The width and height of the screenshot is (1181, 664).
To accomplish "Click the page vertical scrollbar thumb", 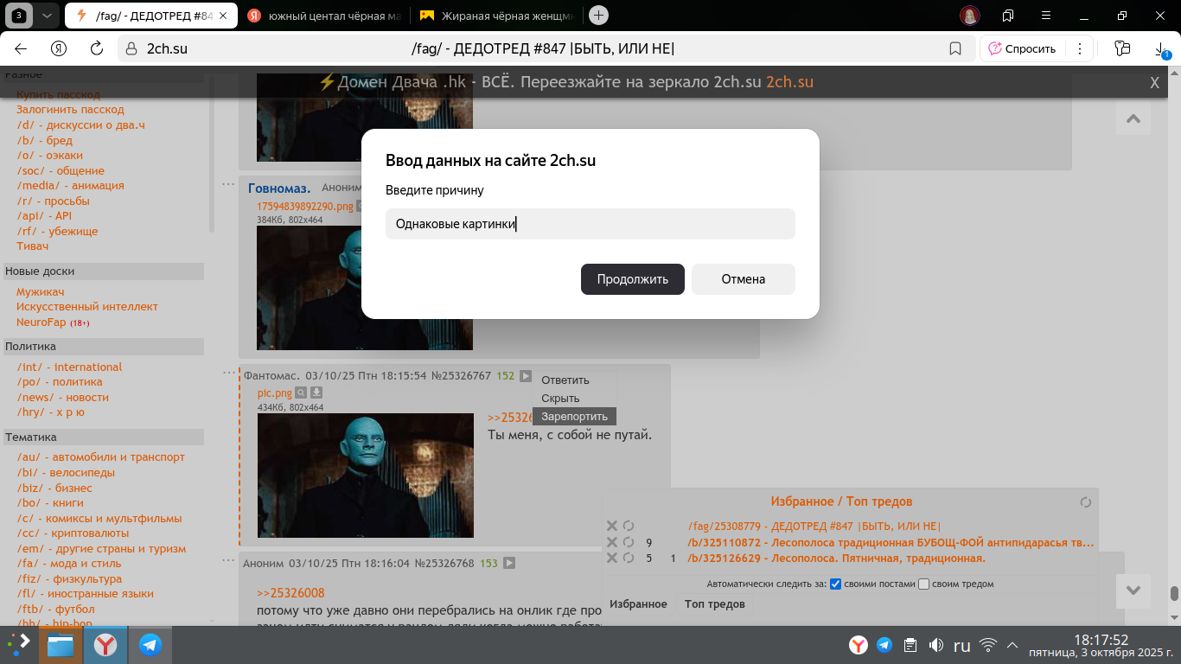I will [x=1174, y=594].
